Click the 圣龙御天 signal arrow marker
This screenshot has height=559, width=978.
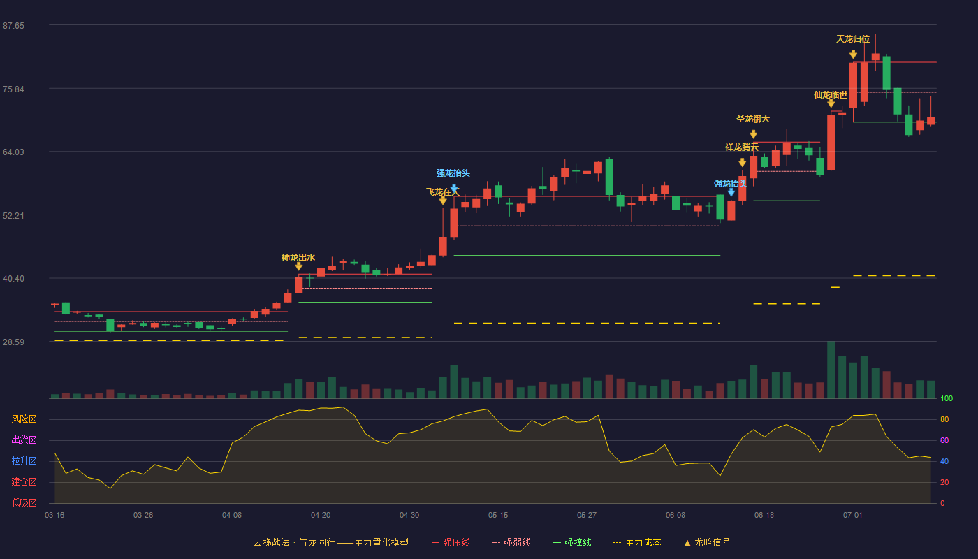753,134
